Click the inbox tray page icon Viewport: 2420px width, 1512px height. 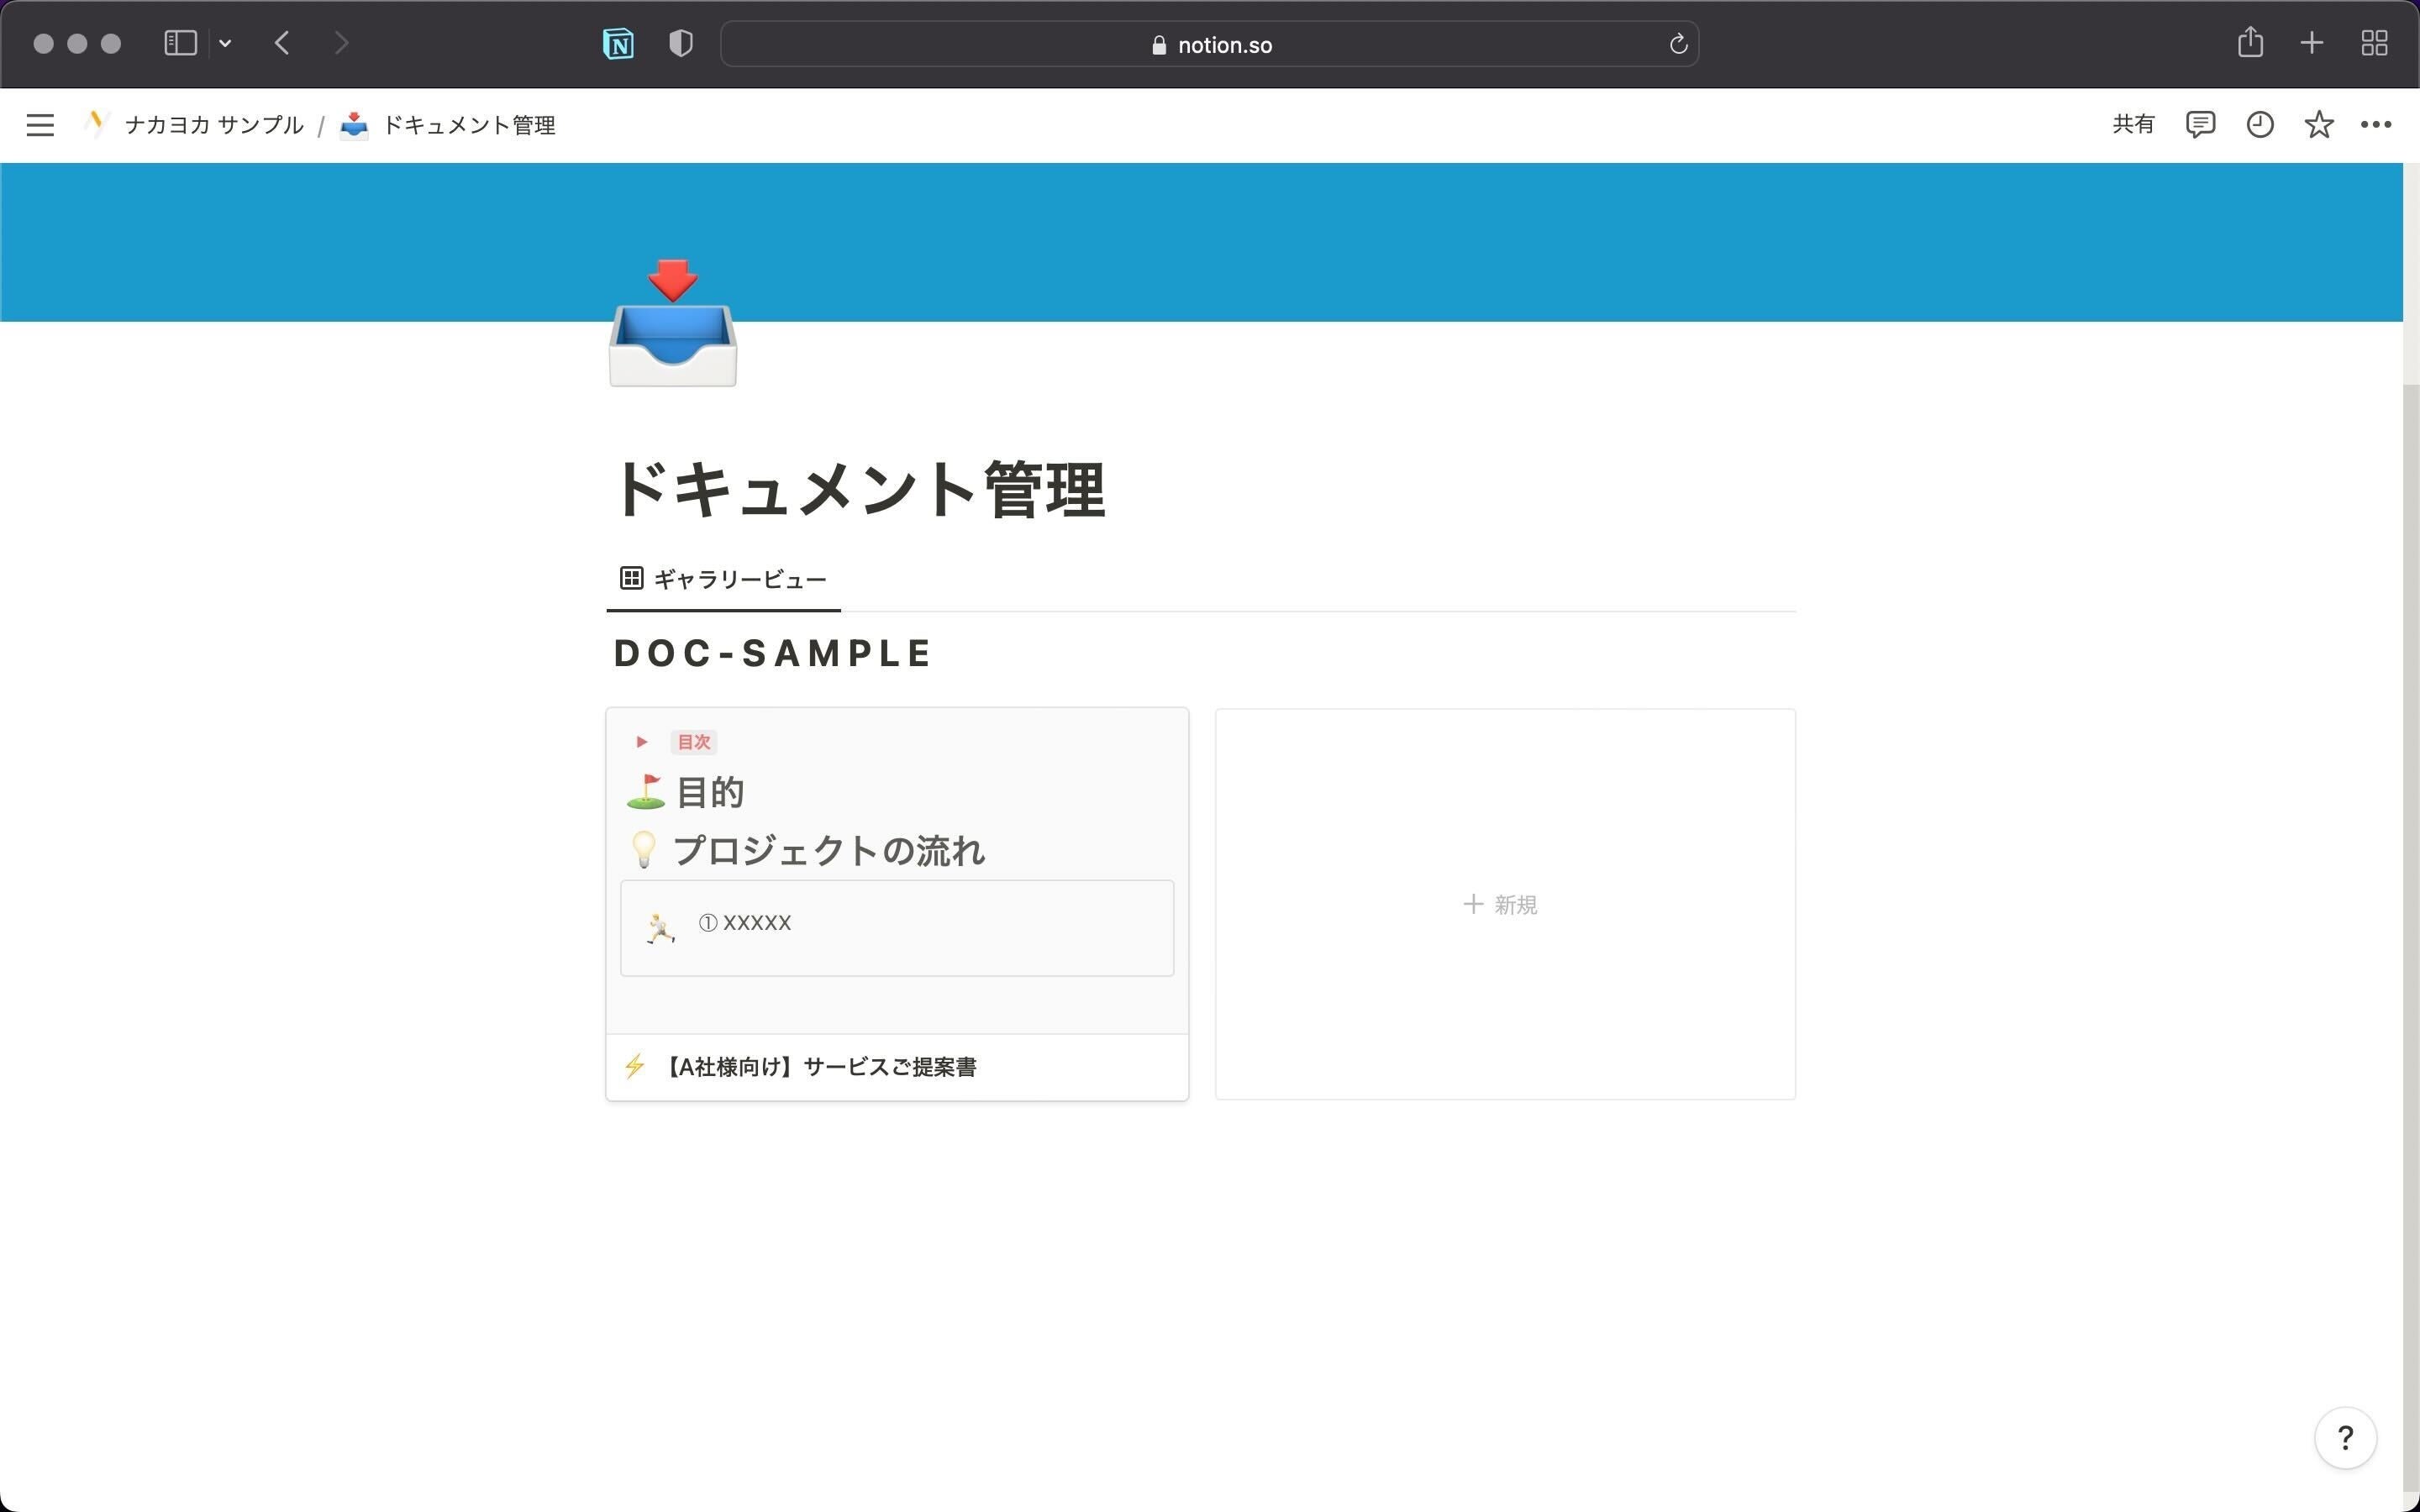673,325
